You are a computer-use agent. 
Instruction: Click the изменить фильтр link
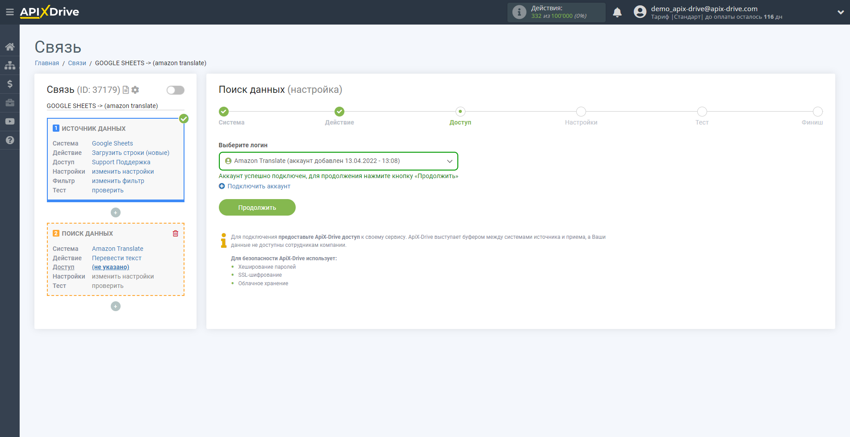[x=118, y=181]
